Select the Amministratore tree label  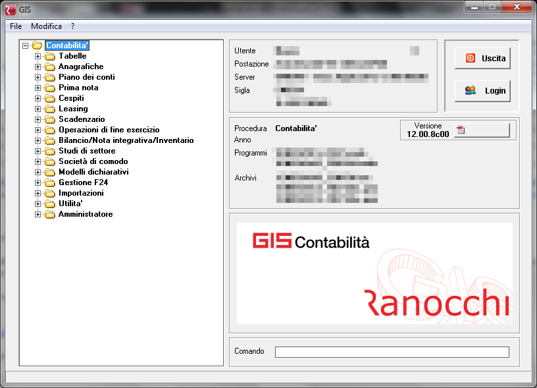coord(86,214)
